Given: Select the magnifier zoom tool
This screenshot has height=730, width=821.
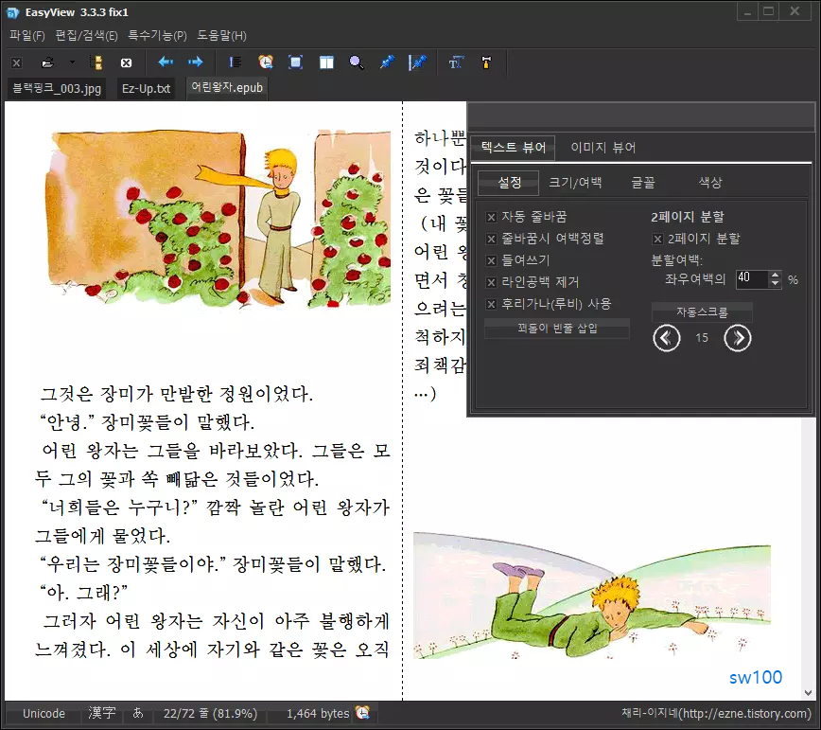Looking at the screenshot, I should click(x=356, y=62).
